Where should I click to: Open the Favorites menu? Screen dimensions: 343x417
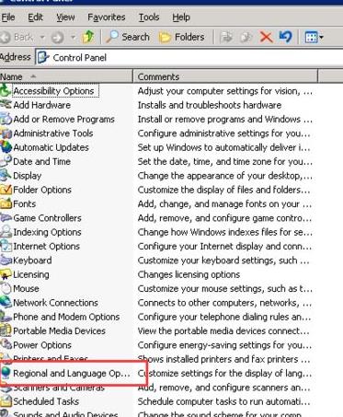[x=107, y=17]
